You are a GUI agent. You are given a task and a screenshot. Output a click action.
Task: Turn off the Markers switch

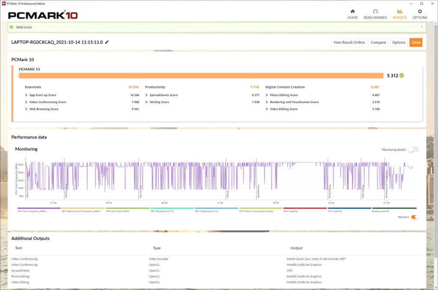415,217
